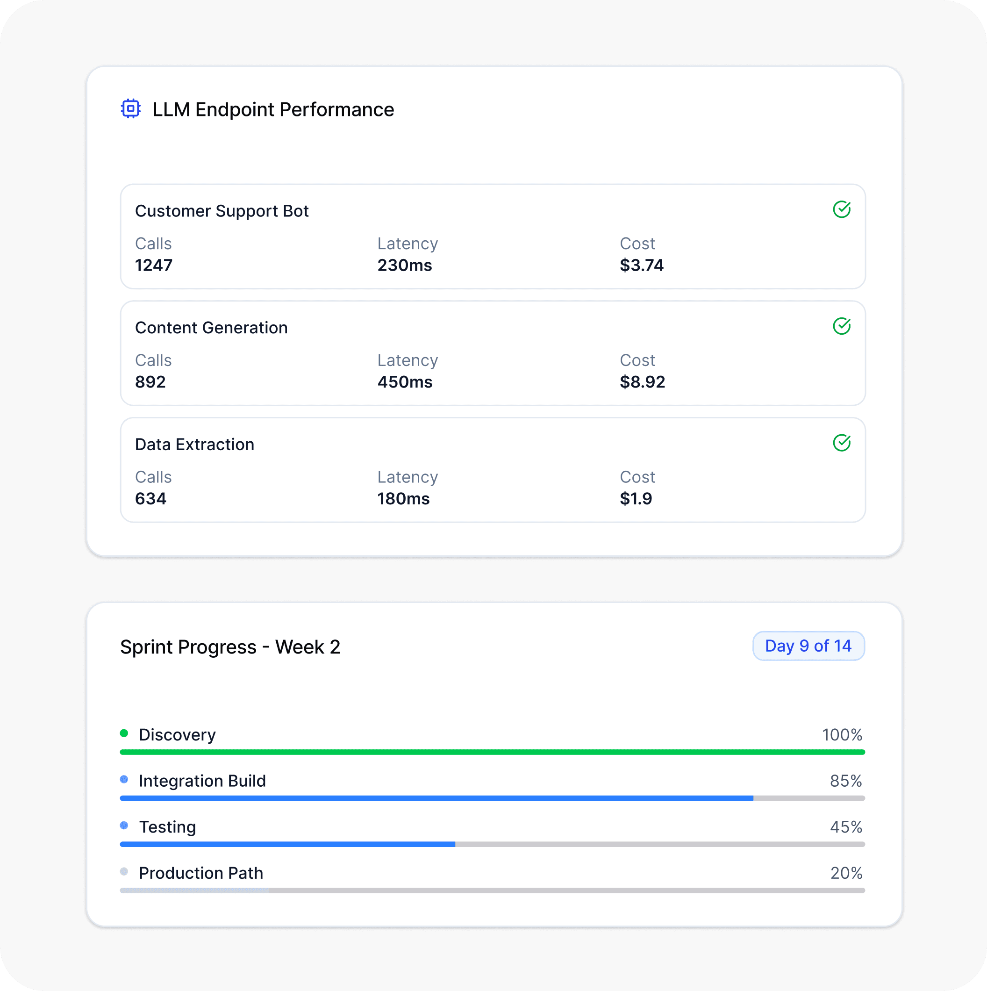The height and width of the screenshot is (991, 987).
Task: Click green dot next to Discovery
Action: (124, 733)
